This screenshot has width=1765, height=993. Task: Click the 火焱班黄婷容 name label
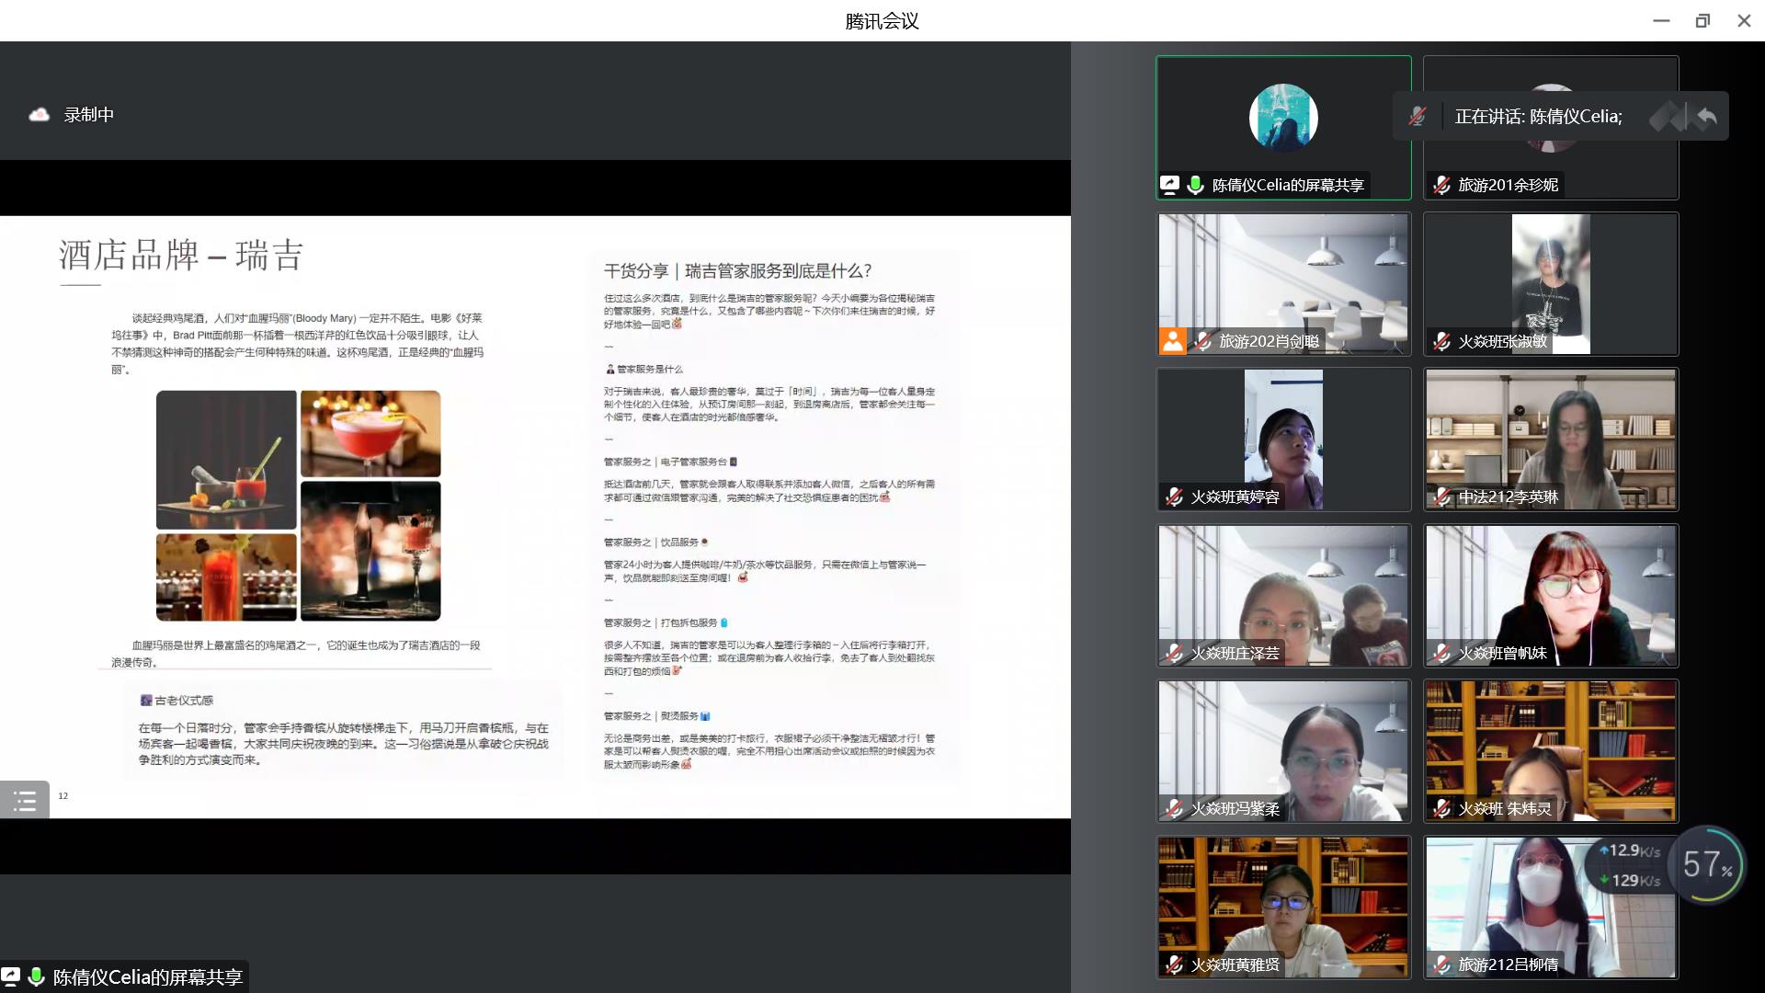[1235, 497]
